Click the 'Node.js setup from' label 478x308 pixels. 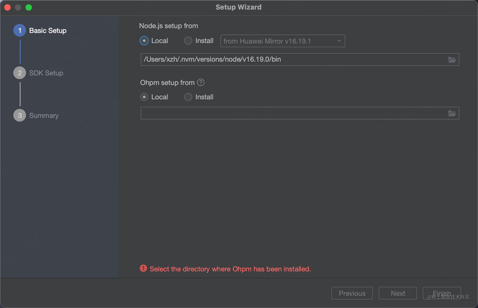point(168,26)
